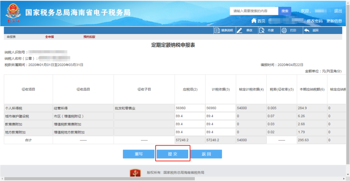Click the 退出 logout link

[338, 11]
